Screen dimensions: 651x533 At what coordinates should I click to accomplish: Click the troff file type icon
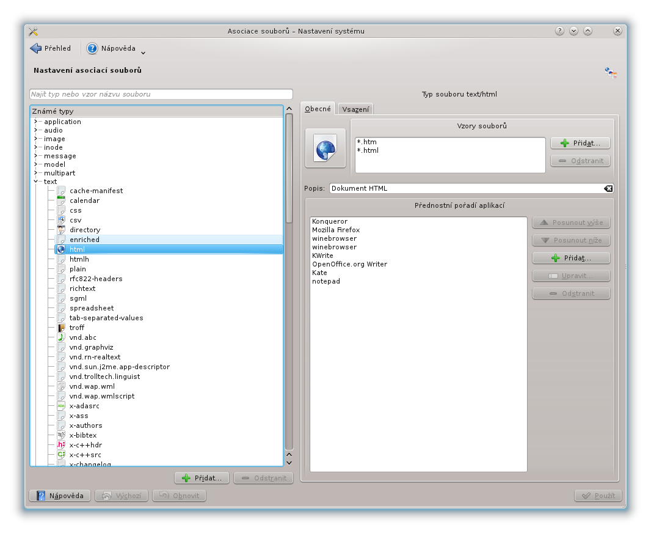point(61,328)
